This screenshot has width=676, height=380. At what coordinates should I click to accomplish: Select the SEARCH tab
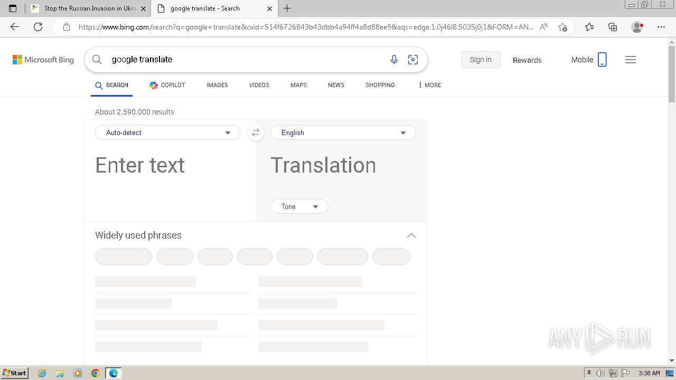[x=111, y=85]
